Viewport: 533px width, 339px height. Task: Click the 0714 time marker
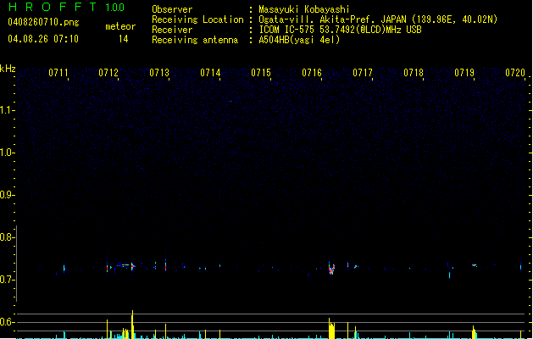pos(210,73)
